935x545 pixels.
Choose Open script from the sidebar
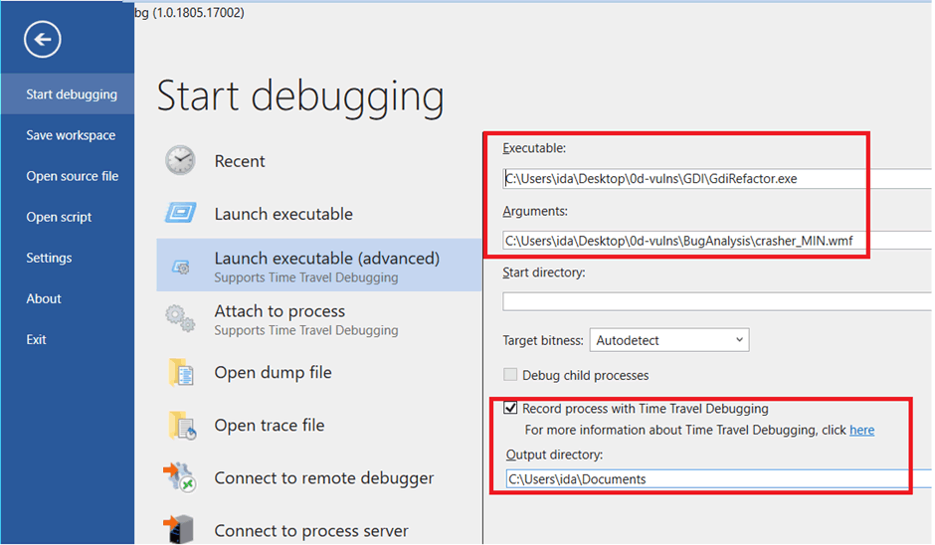[x=59, y=217]
